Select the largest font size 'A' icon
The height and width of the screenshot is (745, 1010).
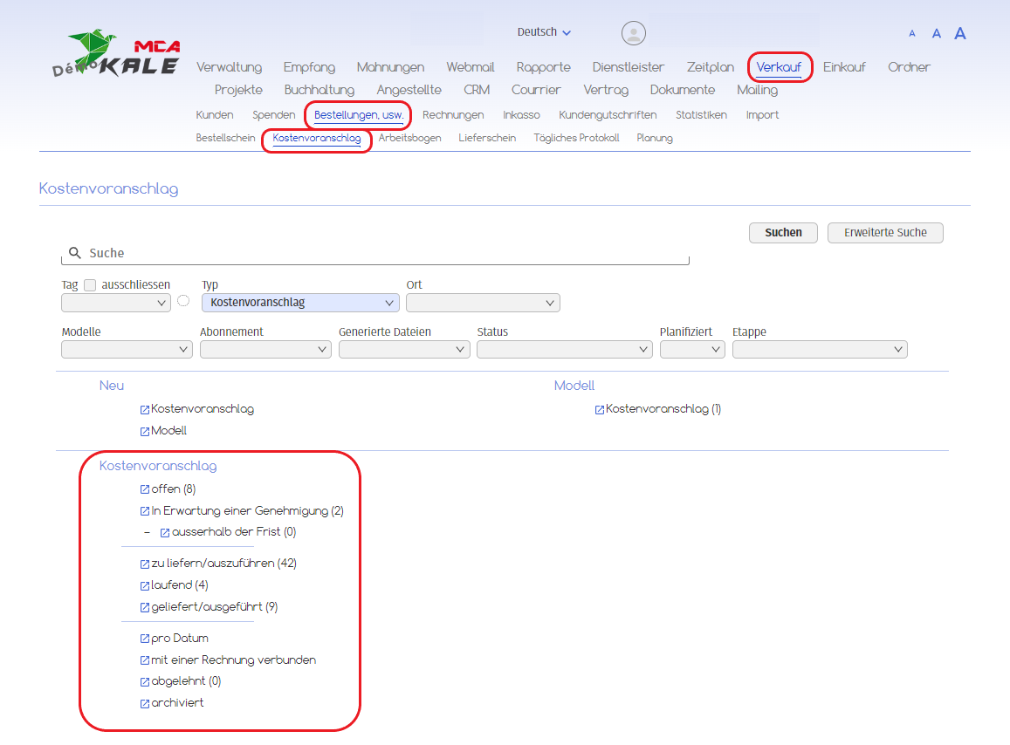tap(959, 34)
